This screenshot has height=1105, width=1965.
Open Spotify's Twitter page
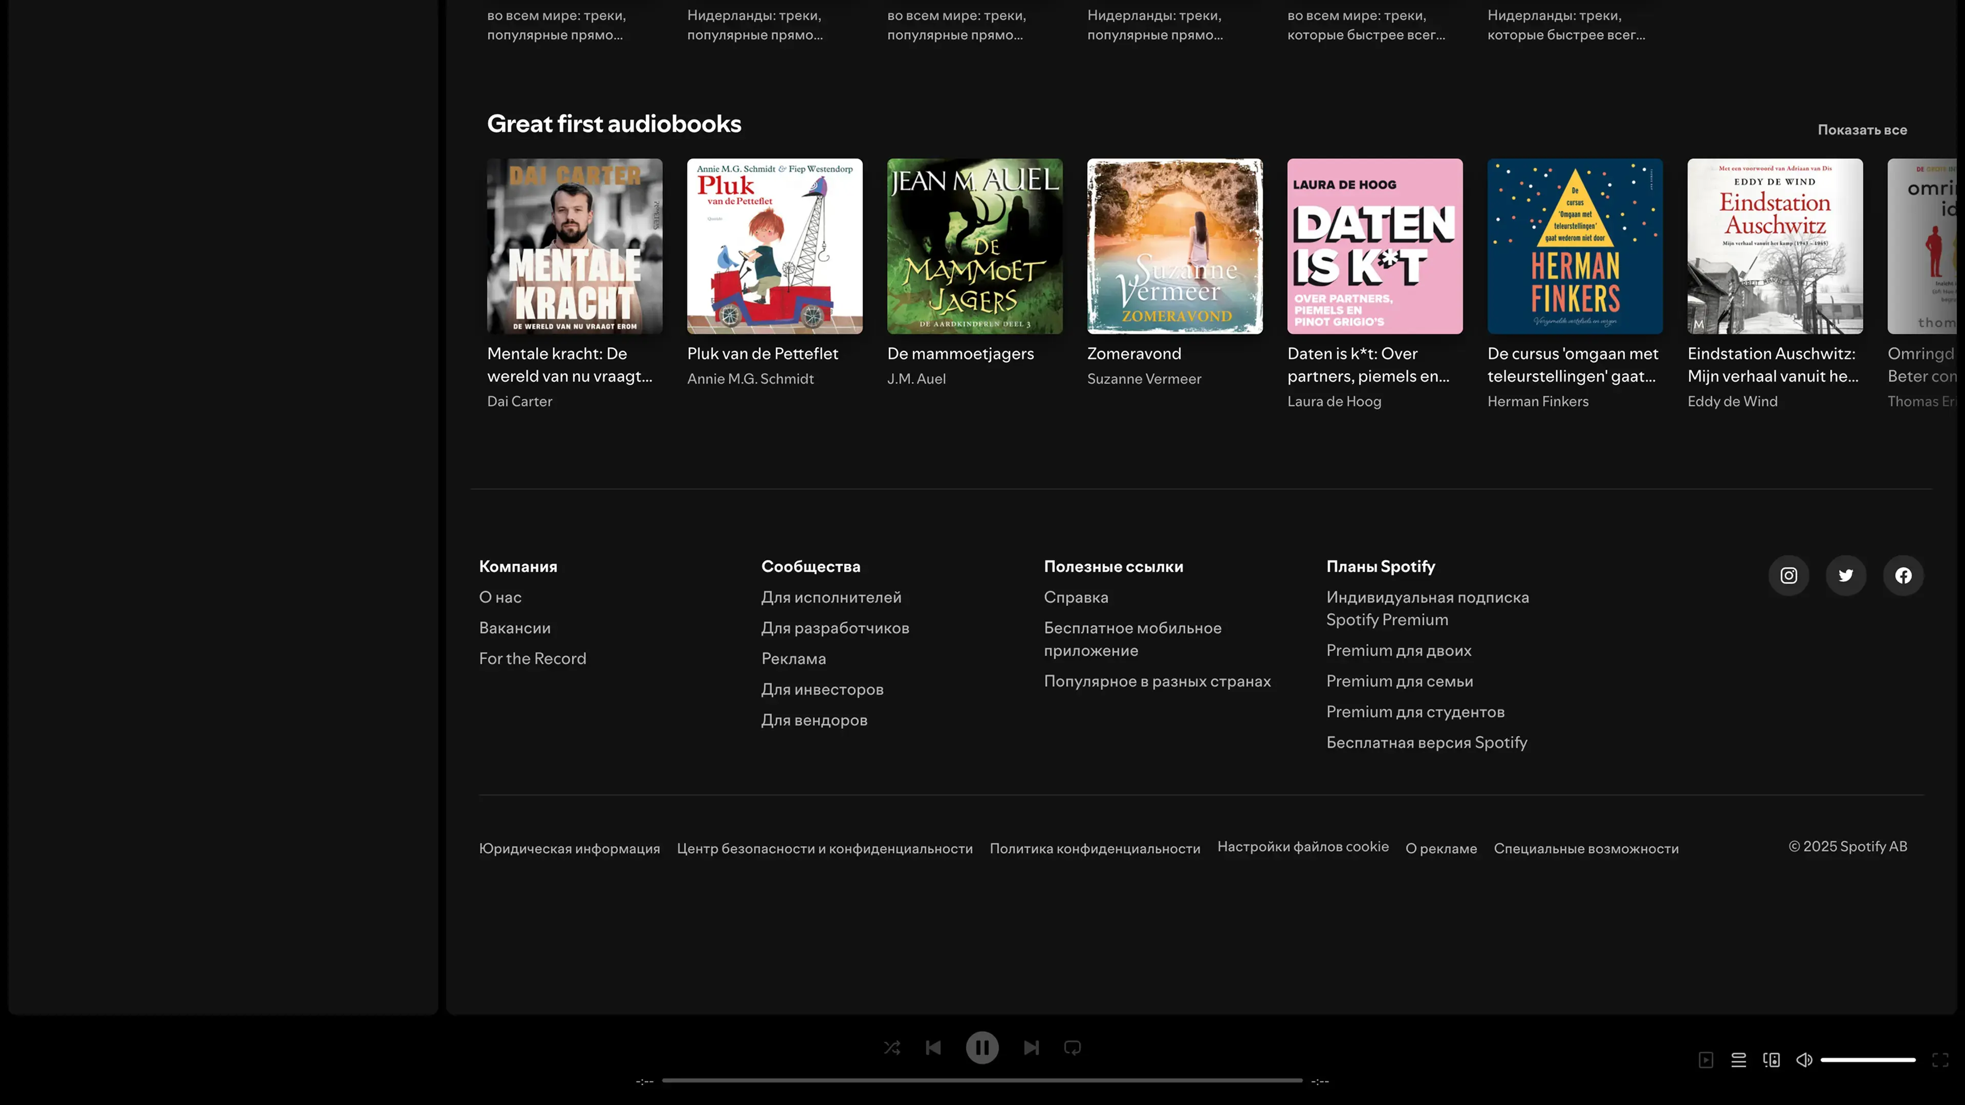point(1846,576)
